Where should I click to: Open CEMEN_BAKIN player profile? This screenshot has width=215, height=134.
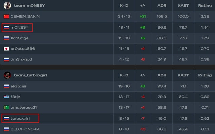(25, 16)
